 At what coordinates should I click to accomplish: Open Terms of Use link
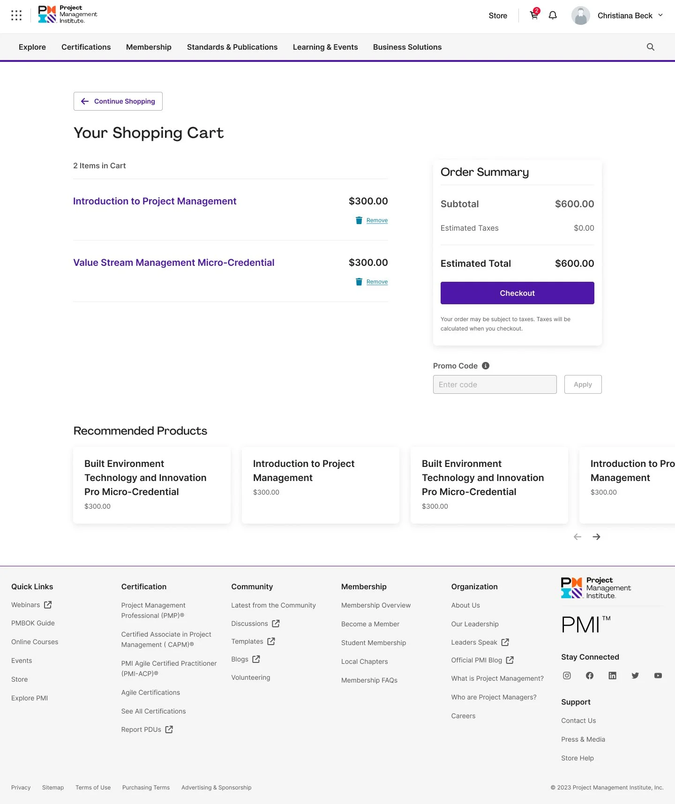(x=93, y=788)
